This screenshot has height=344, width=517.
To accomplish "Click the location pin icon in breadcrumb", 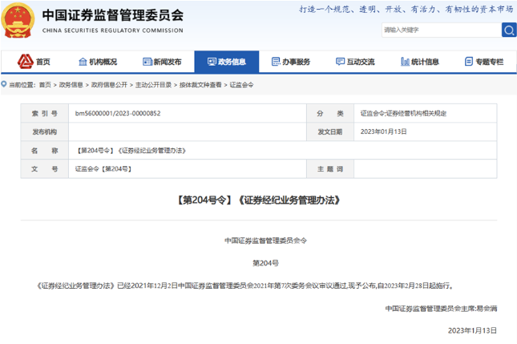I will [4, 84].
